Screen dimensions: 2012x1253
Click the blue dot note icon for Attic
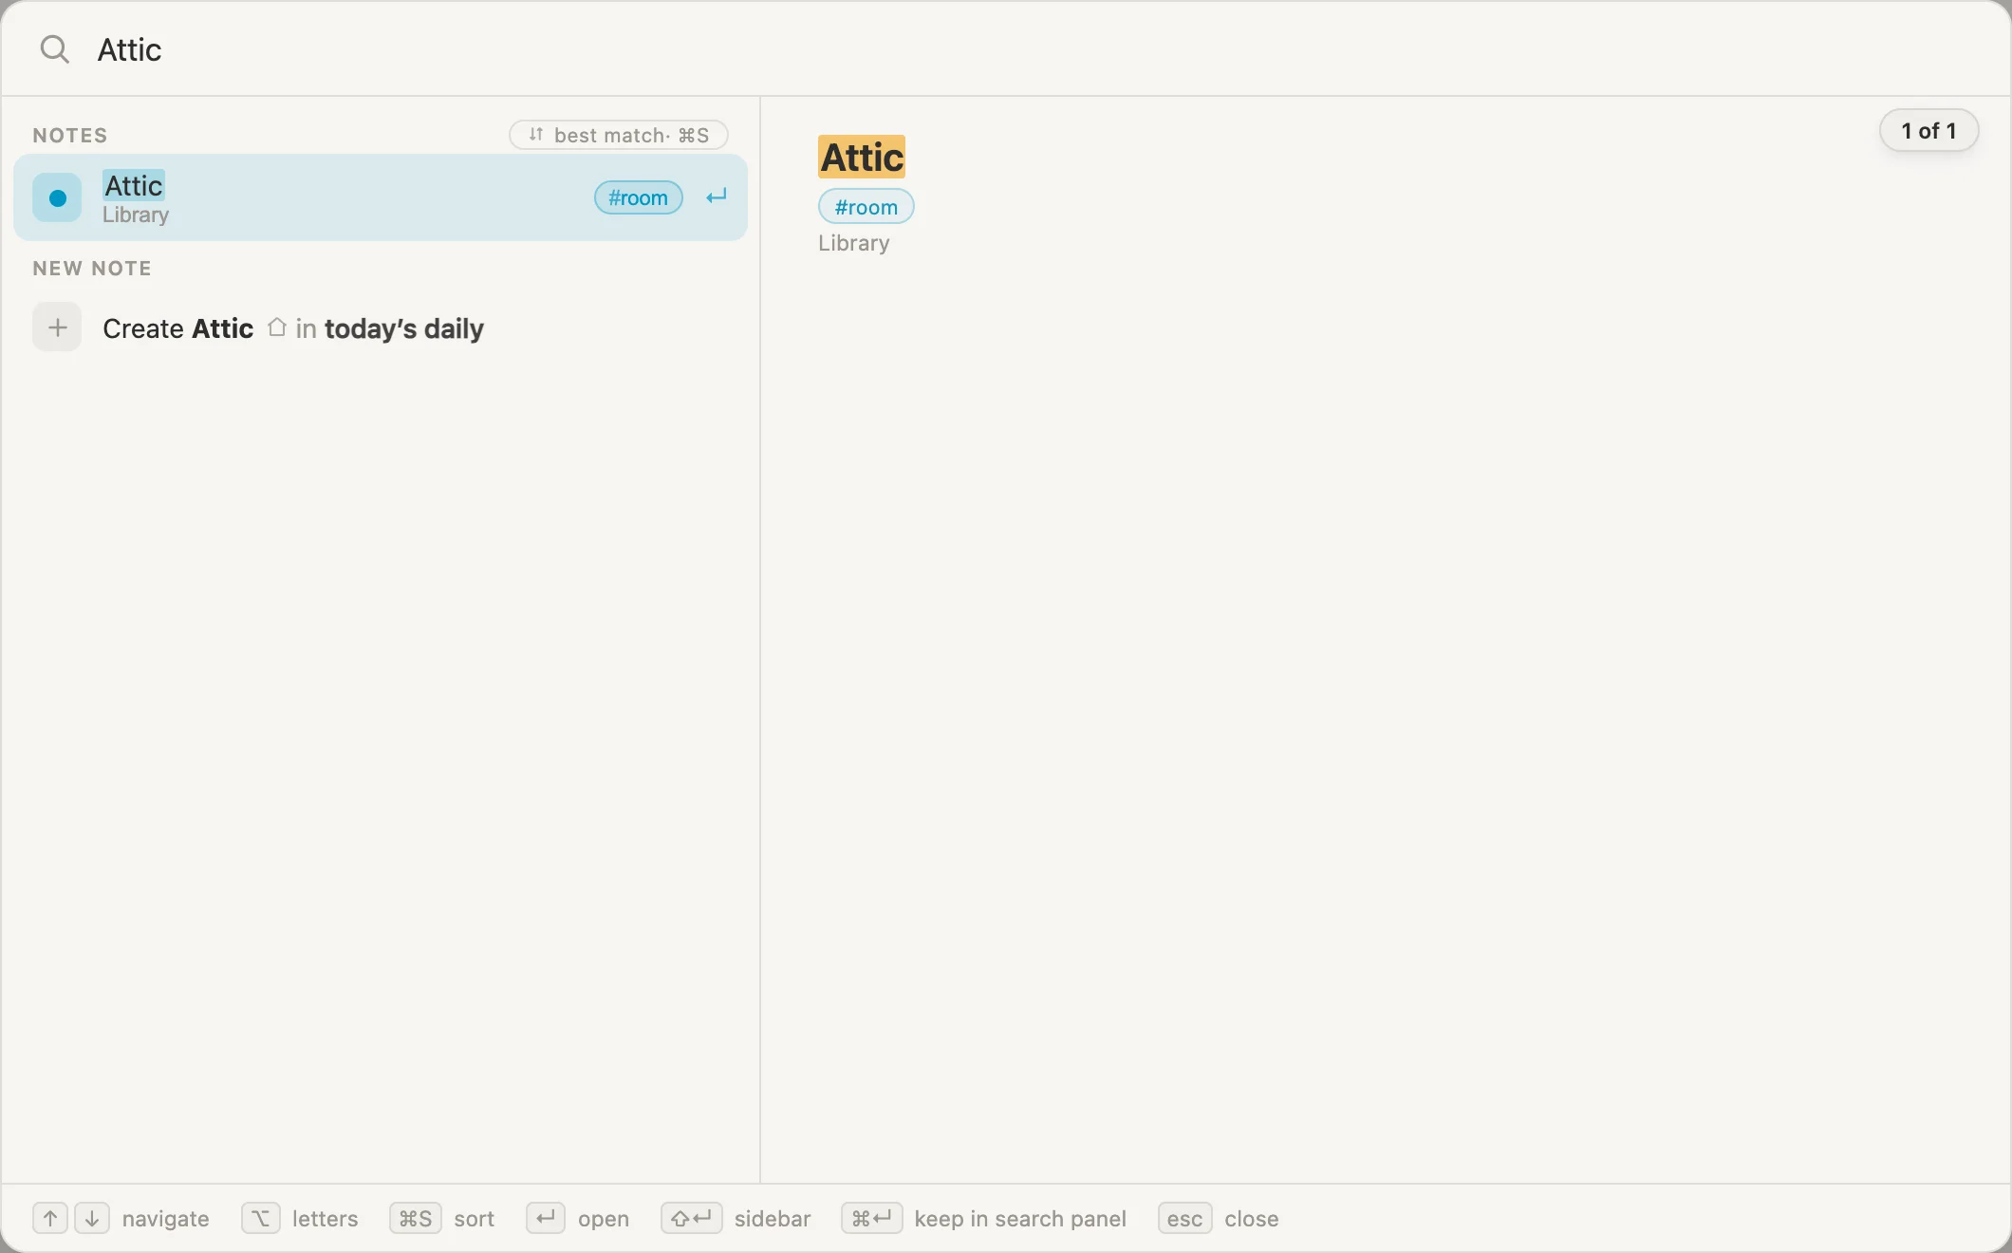pos(57,197)
